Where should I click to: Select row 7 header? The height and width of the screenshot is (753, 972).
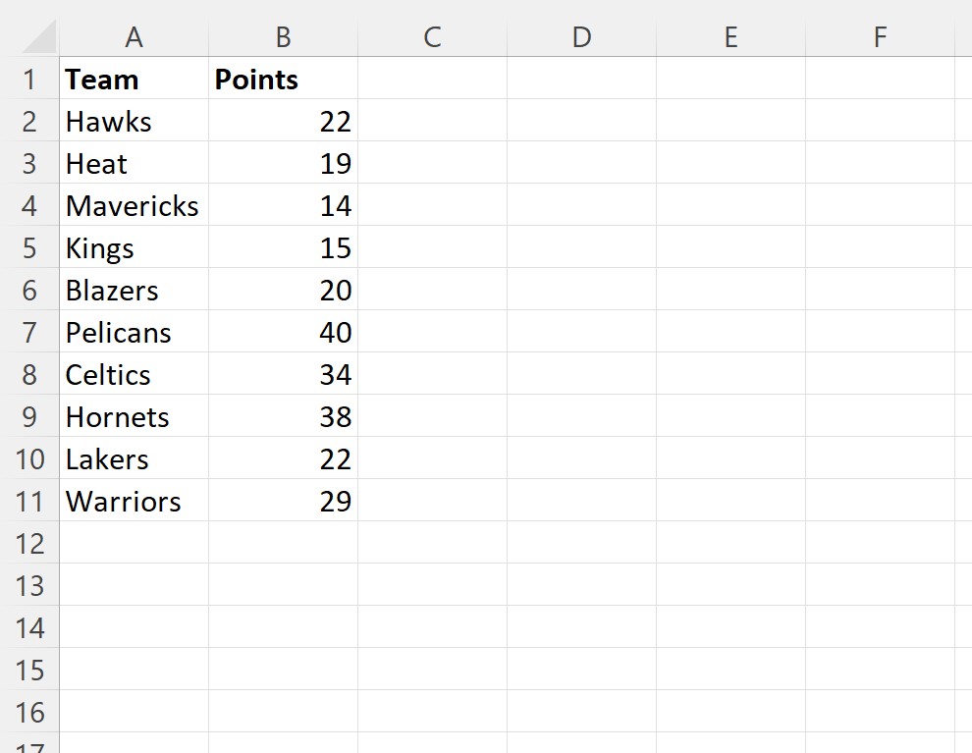[29, 332]
